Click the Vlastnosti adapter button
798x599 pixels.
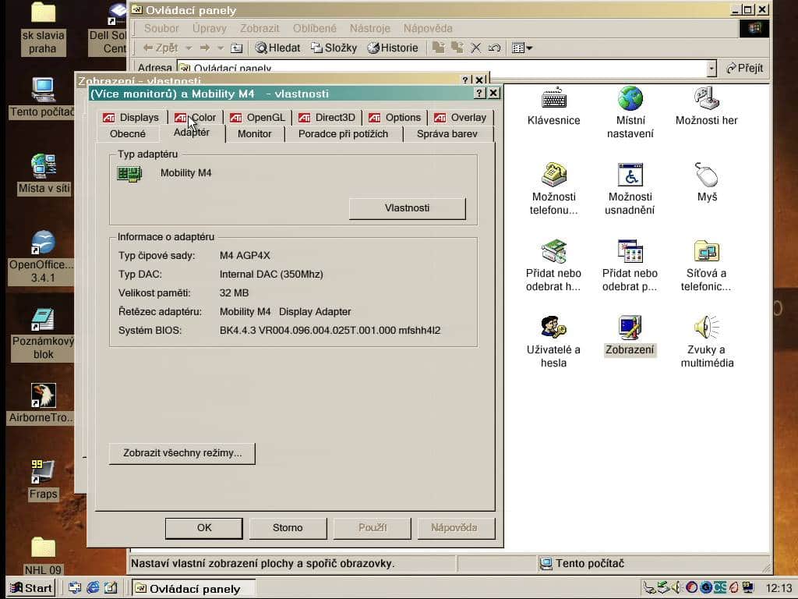(x=407, y=208)
